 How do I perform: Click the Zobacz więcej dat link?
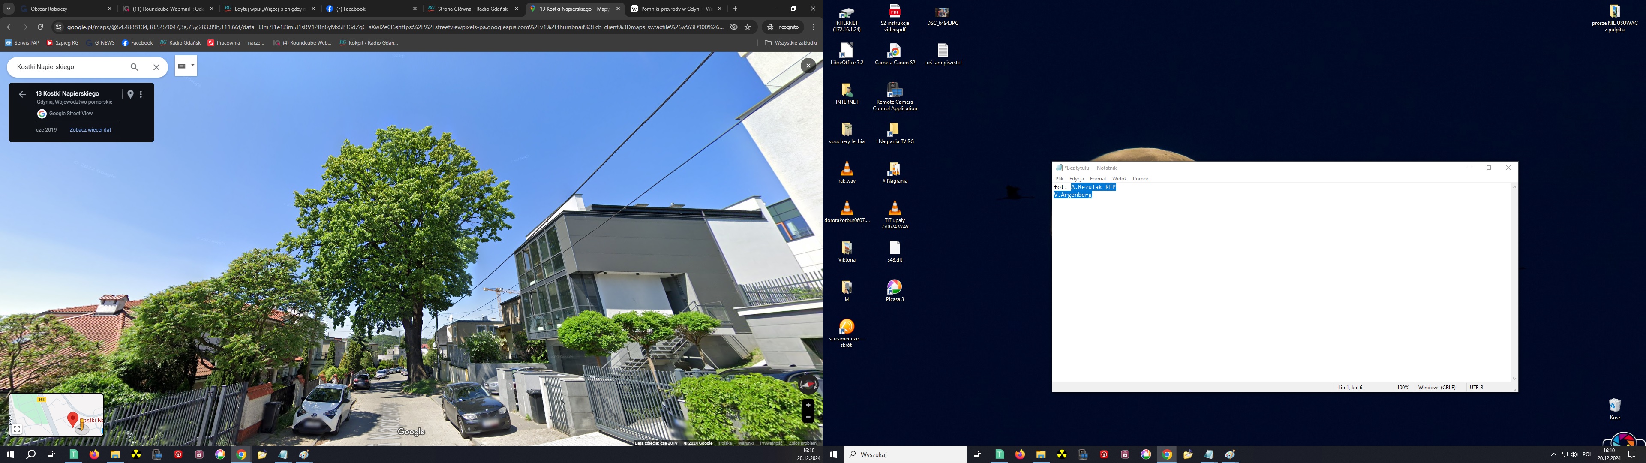click(x=90, y=130)
